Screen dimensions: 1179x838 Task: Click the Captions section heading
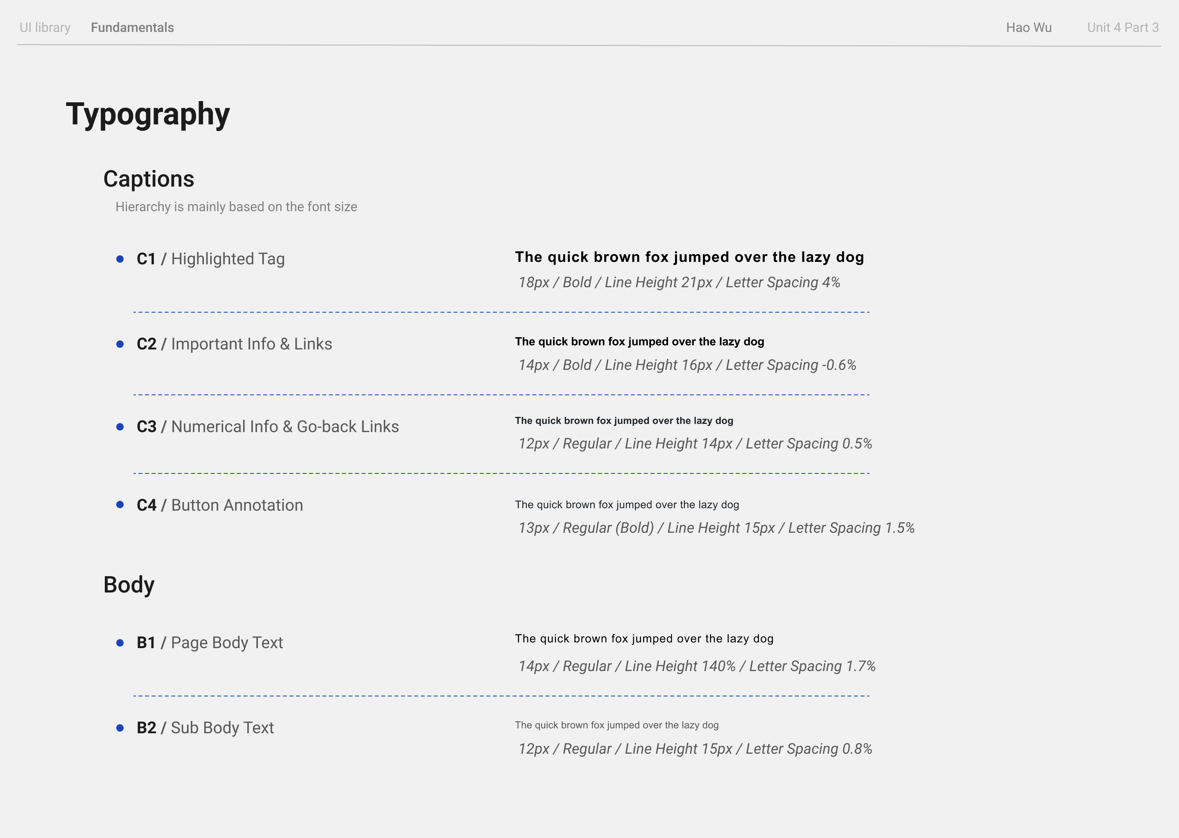[149, 179]
